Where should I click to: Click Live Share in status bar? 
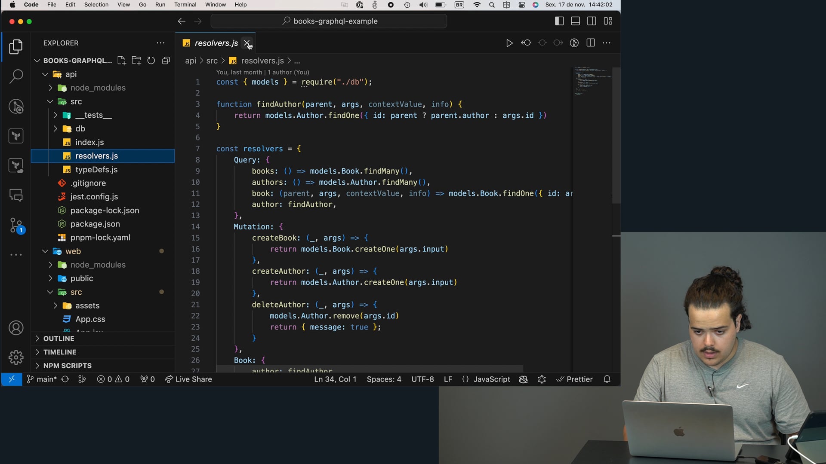[x=189, y=379]
